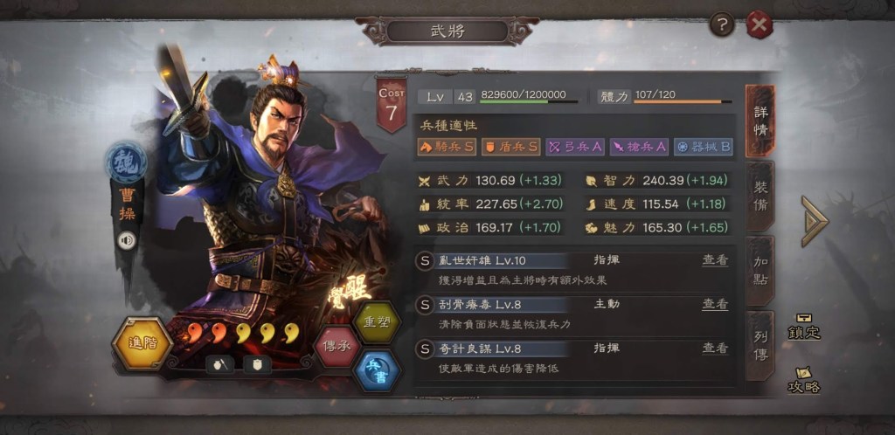The image size is (895, 435).
Task: Select the 騎兵 S troop aptitude badge
Action: coord(447,147)
